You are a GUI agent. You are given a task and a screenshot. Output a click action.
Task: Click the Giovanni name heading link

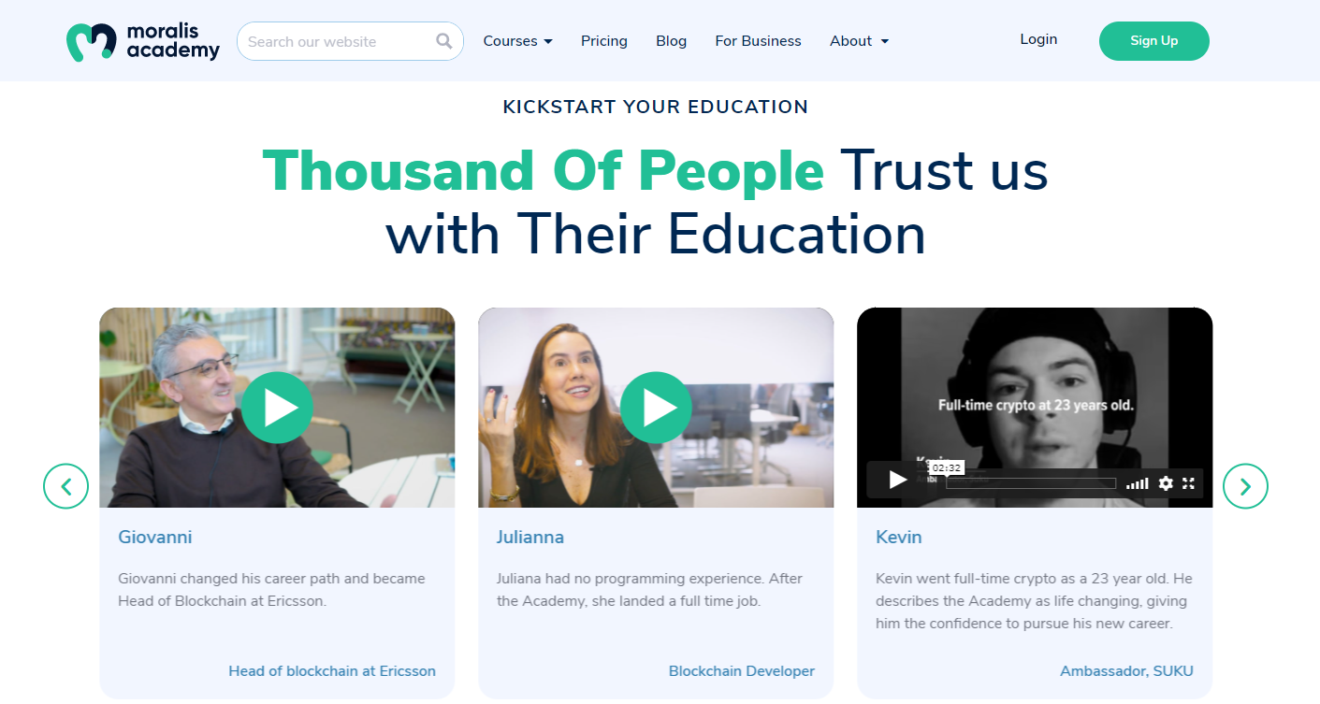pyautogui.click(x=155, y=538)
